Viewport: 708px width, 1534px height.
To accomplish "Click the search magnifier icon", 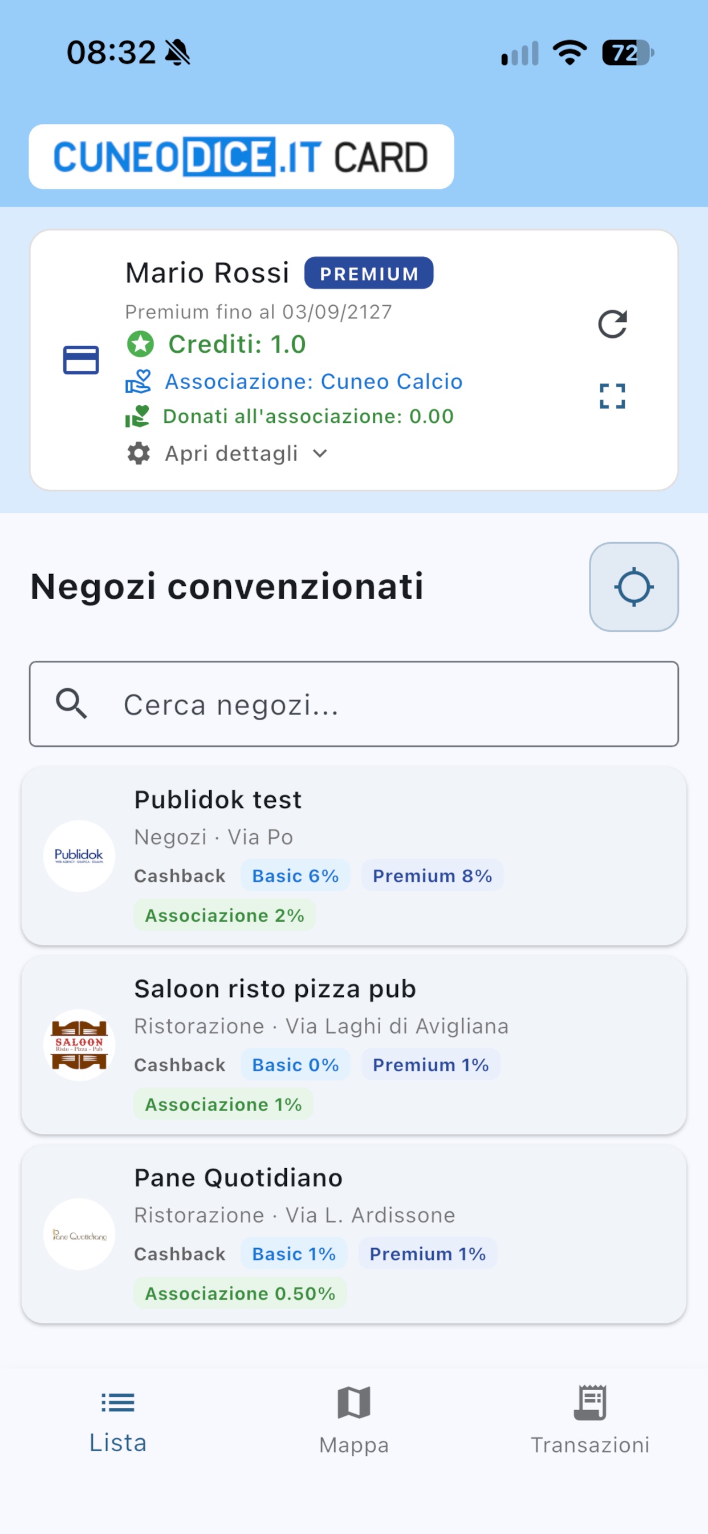I will coord(71,704).
